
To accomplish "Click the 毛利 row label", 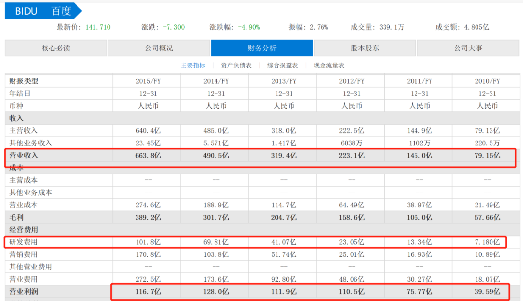I will click(16, 218).
